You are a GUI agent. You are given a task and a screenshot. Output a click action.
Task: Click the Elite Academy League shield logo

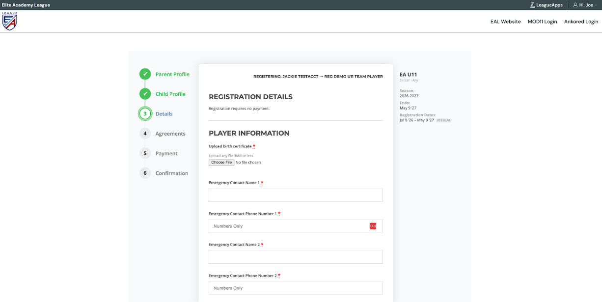(x=9, y=21)
